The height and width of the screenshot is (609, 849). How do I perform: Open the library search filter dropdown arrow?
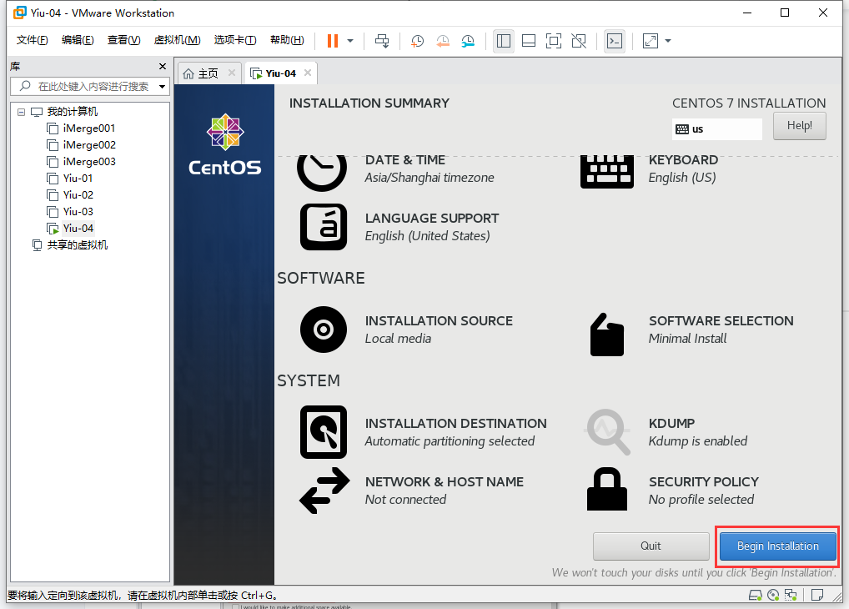click(162, 87)
